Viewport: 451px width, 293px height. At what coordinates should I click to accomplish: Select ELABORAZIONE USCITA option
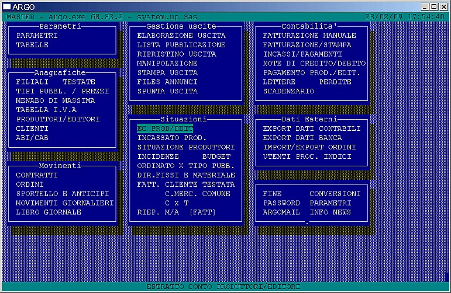[181, 36]
